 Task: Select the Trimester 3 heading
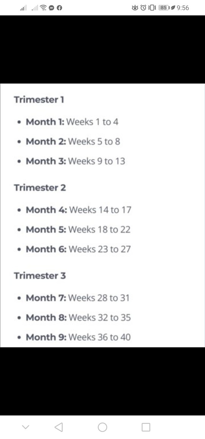click(40, 275)
